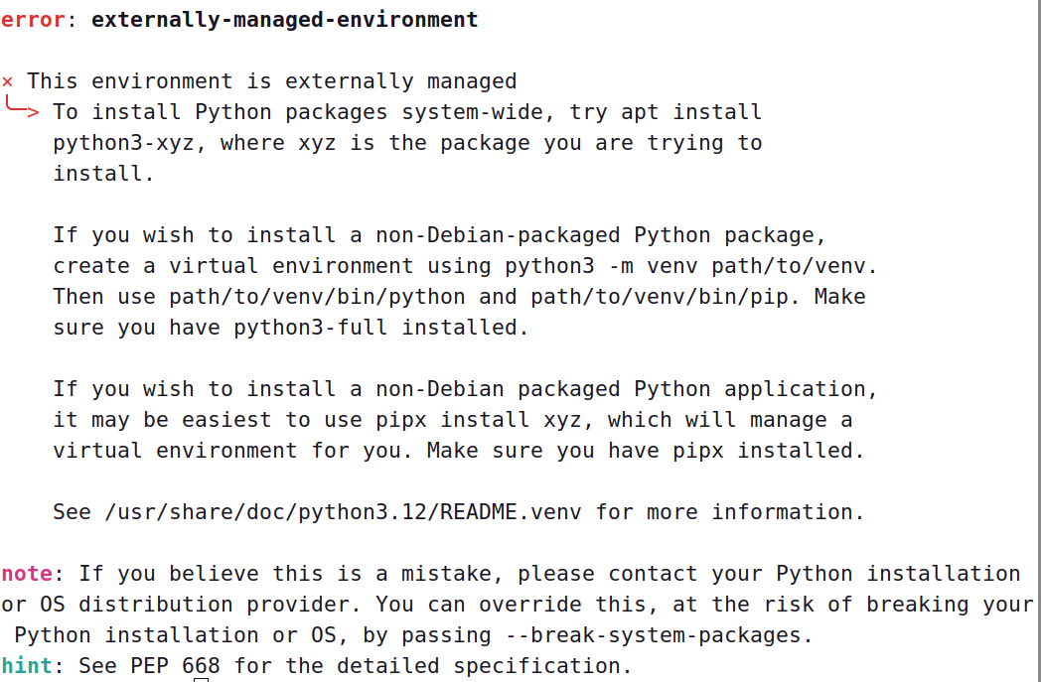Screen dimensions: 1041x682
Task: Click the 'path/to/venv/bin/python' path
Action: [x=317, y=297]
